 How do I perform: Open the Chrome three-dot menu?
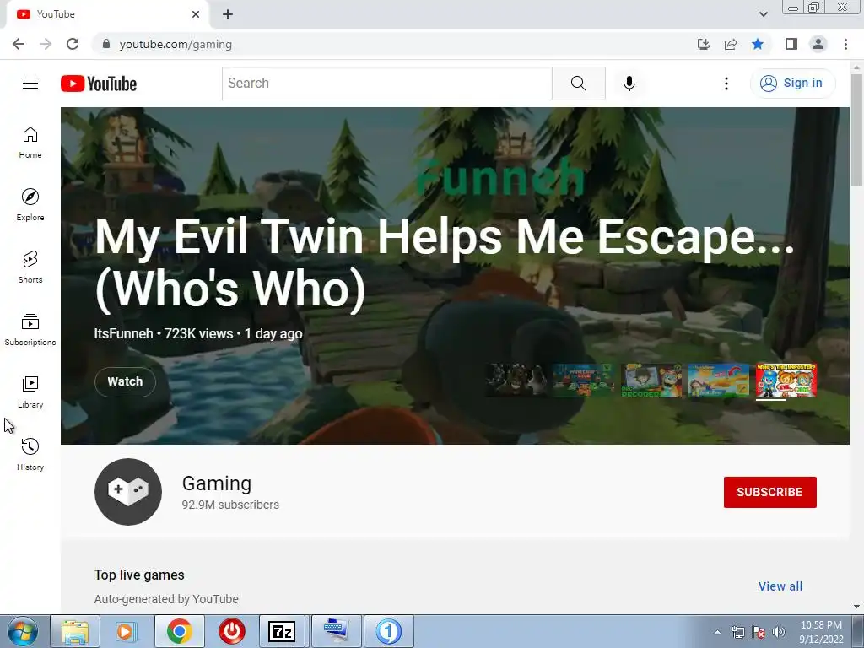click(x=845, y=44)
